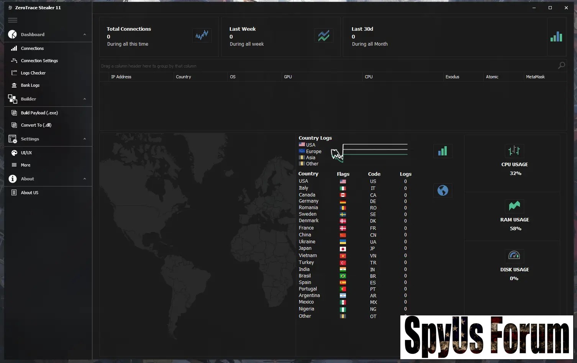Screen dimensions: 577x363
Task: Click the Last 30d bar chart icon
Action: [556, 37]
